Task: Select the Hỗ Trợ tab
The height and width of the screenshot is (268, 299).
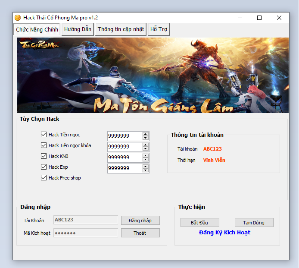Action: [159, 29]
